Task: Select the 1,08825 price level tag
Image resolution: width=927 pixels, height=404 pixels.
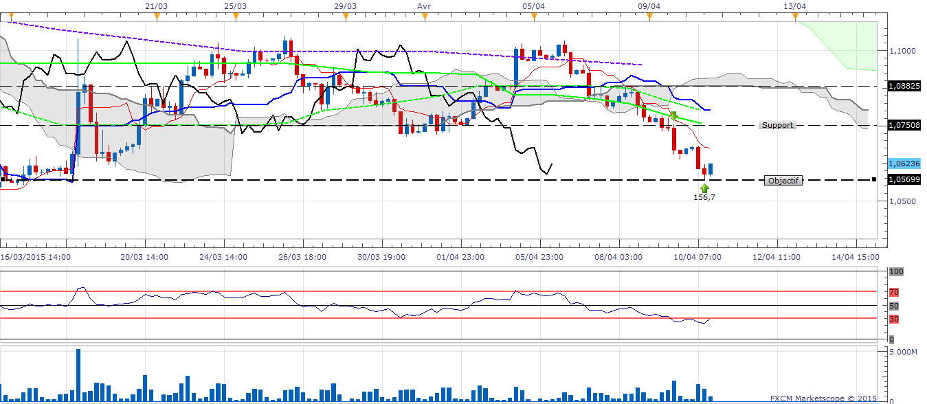Action: 904,87
